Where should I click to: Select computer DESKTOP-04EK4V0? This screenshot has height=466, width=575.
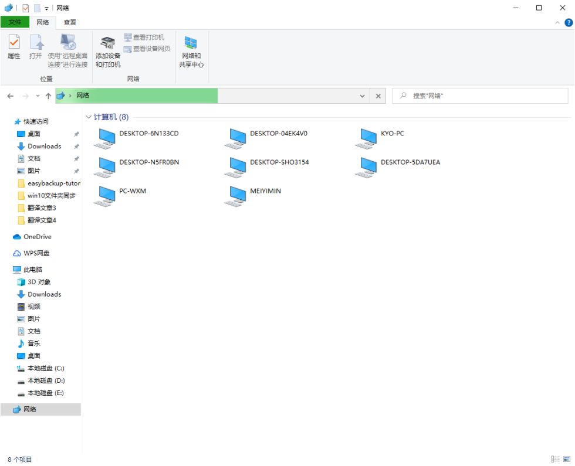coord(266,139)
